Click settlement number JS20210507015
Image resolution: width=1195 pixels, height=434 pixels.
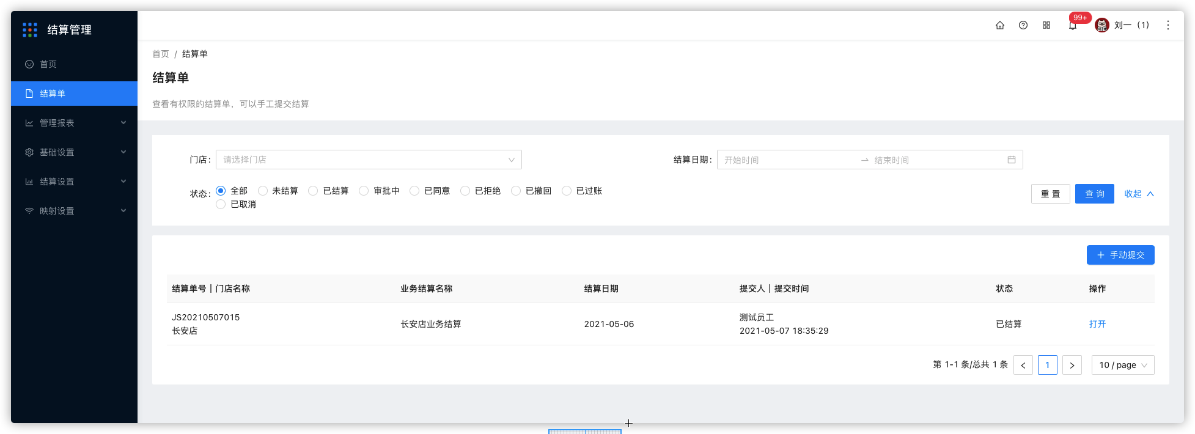[206, 317]
